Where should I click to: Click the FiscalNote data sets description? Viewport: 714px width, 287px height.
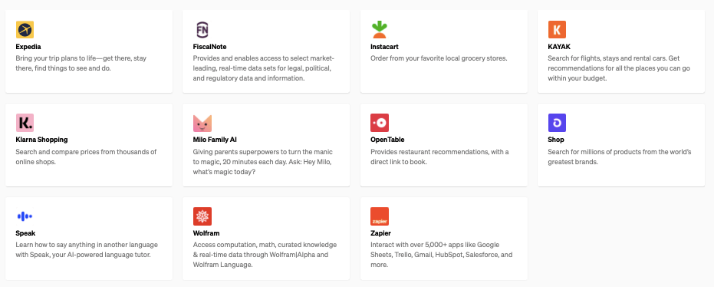tap(263, 68)
